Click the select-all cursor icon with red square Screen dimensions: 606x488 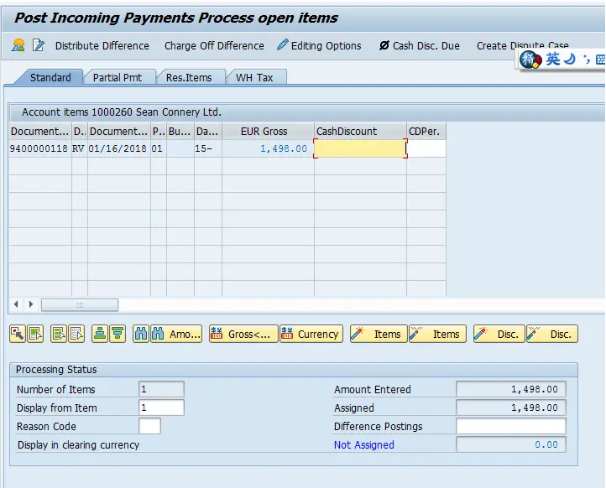pos(18,334)
